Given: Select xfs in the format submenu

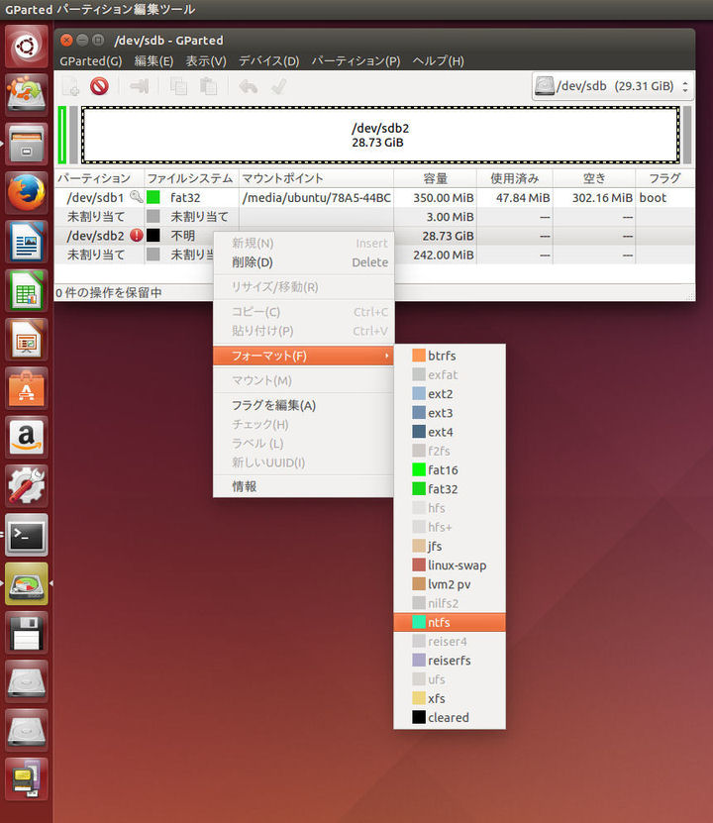Looking at the screenshot, I should (450, 698).
